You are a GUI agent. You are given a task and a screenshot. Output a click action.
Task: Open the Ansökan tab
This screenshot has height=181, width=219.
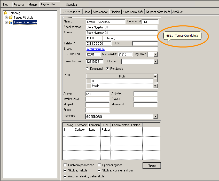[178, 12]
